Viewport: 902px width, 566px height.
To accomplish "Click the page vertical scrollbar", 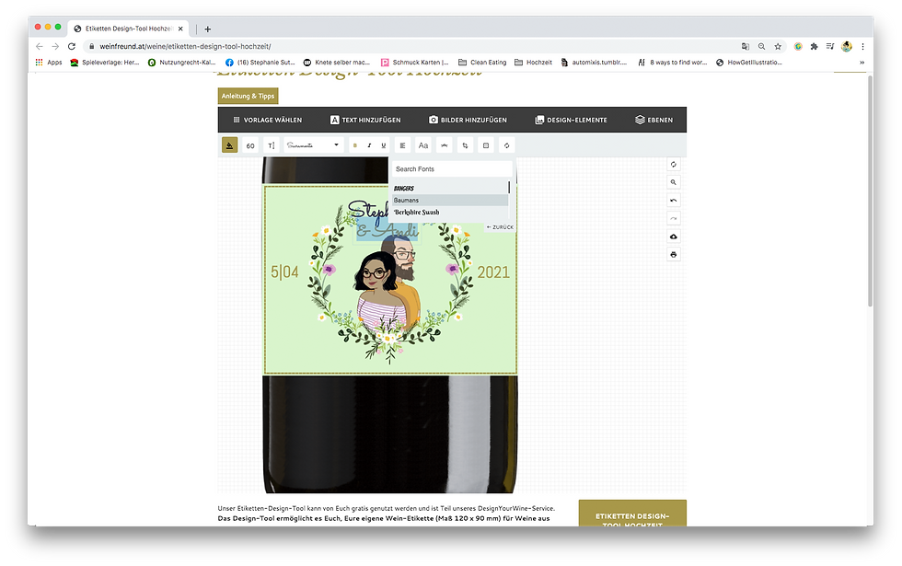I will pyautogui.click(x=870, y=190).
